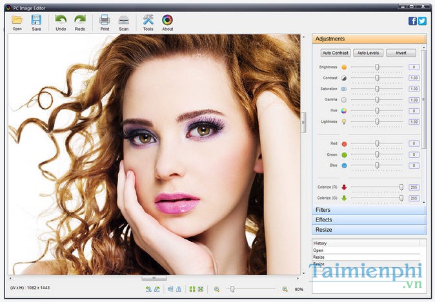Click the Saturation icon

point(344,89)
